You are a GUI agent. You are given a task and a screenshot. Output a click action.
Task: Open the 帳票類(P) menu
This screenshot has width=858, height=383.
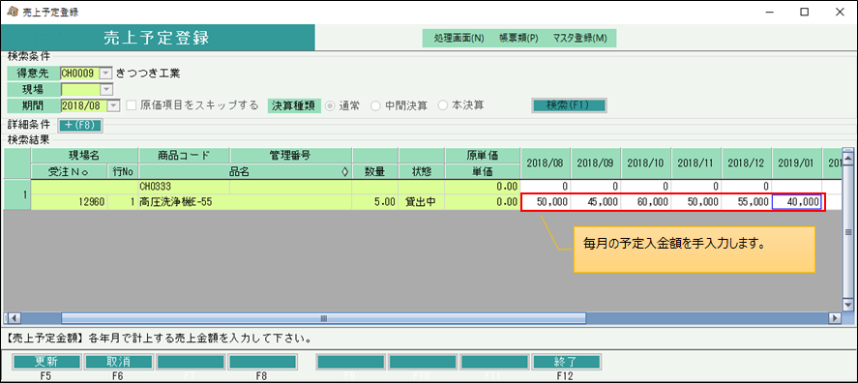click(x=518, y=39)
